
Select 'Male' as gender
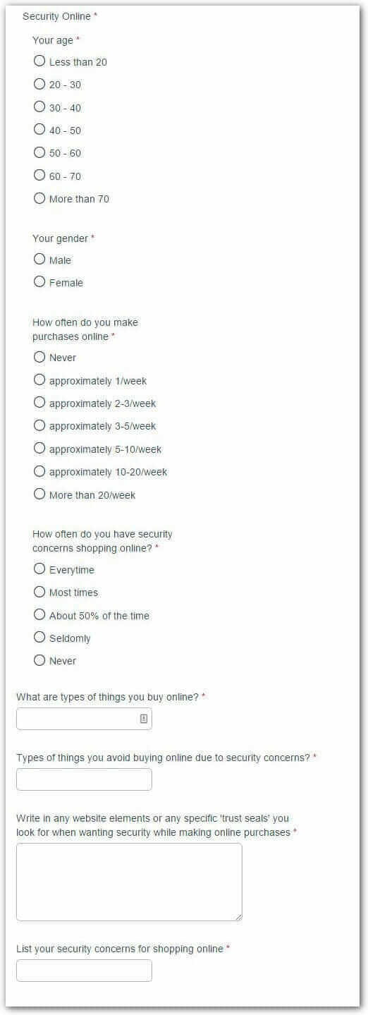click(39, 260)
